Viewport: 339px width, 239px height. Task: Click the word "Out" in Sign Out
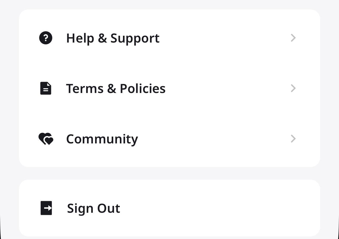[109, 208]
